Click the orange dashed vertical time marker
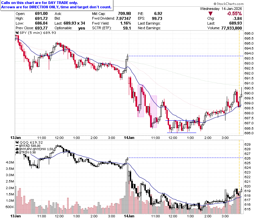The height and width of the screenshot is (219, 259). [x=239, y=83]
